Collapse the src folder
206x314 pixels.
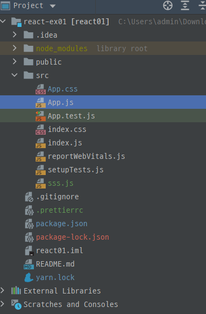[15, 75]
